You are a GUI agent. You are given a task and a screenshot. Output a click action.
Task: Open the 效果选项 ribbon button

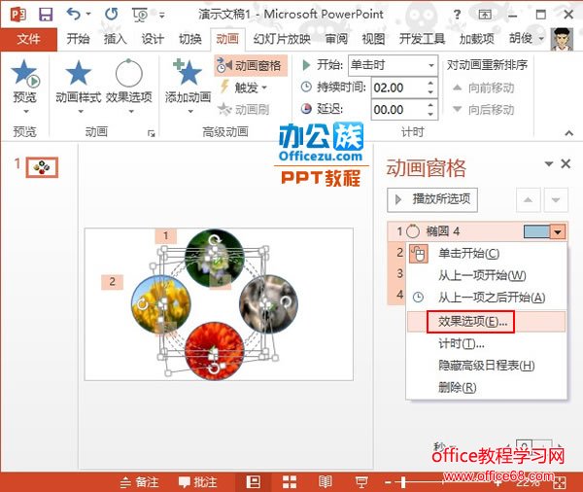coord(129,86)
